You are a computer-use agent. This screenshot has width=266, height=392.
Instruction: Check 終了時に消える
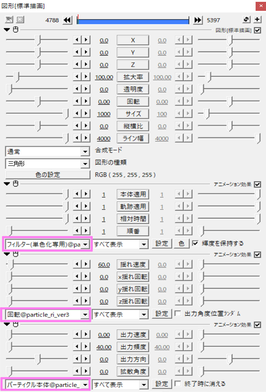tap(178, 384)
